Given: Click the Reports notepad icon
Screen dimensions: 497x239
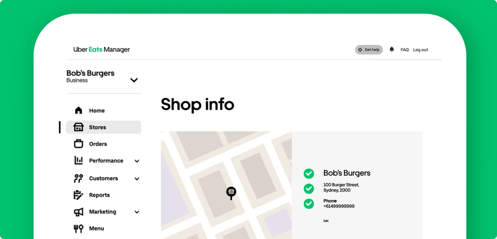Looking at the screenshot, I should pyautogui.click(x=78, y=195).
